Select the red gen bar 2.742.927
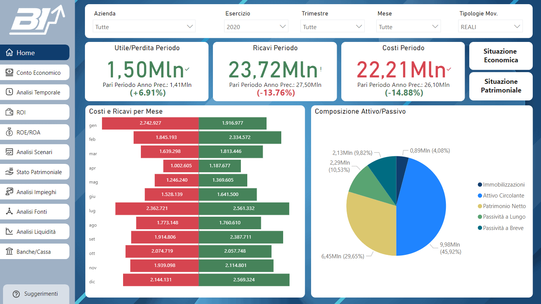Viewport: 541px width, 304px height. [150, 123]
